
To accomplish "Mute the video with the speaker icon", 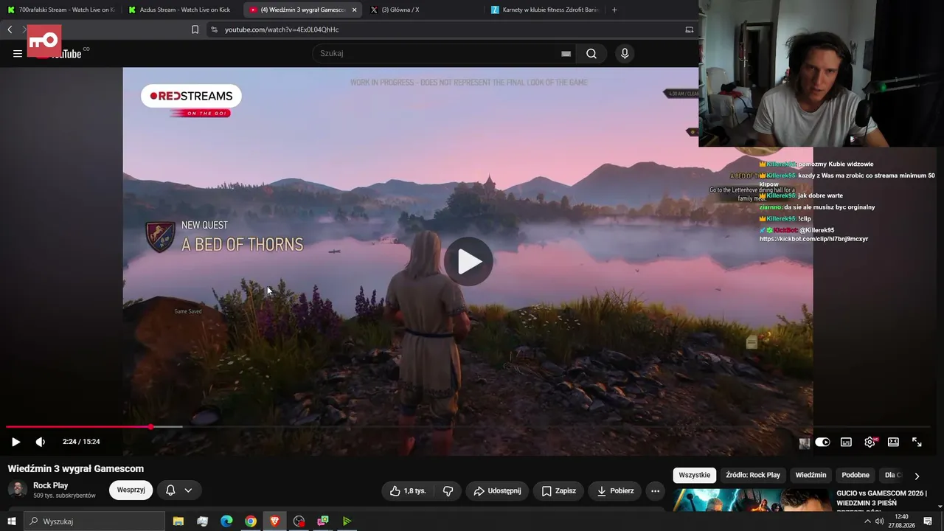I will pyautogui.click(x=40, y=442).
